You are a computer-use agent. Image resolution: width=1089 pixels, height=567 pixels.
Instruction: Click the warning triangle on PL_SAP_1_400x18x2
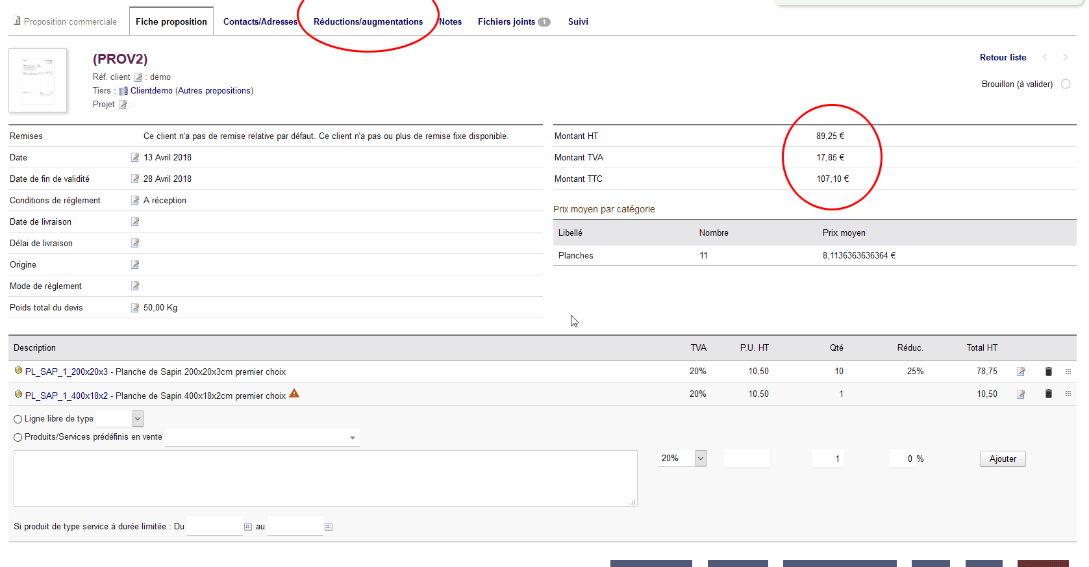pos(294,394)
